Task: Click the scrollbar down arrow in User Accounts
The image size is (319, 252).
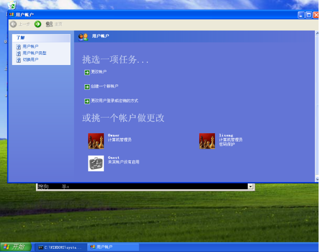Action: point(317,179)
